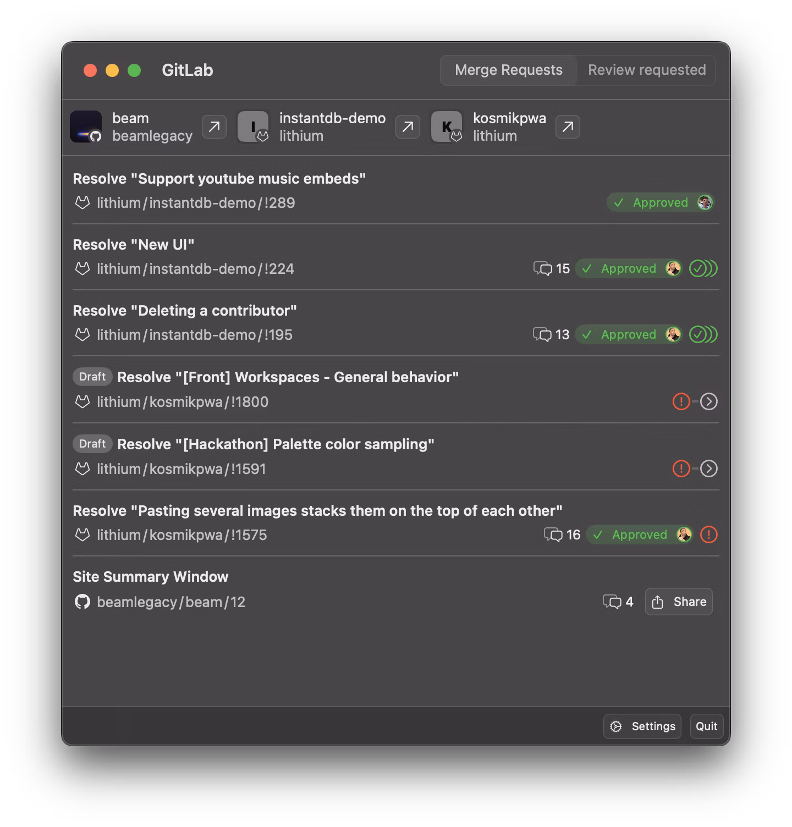Image resolution: width=792 pixels, height=827 pixels.
Task: Open kosmikpwa external link arrow
Action: [x=568, y=127]
